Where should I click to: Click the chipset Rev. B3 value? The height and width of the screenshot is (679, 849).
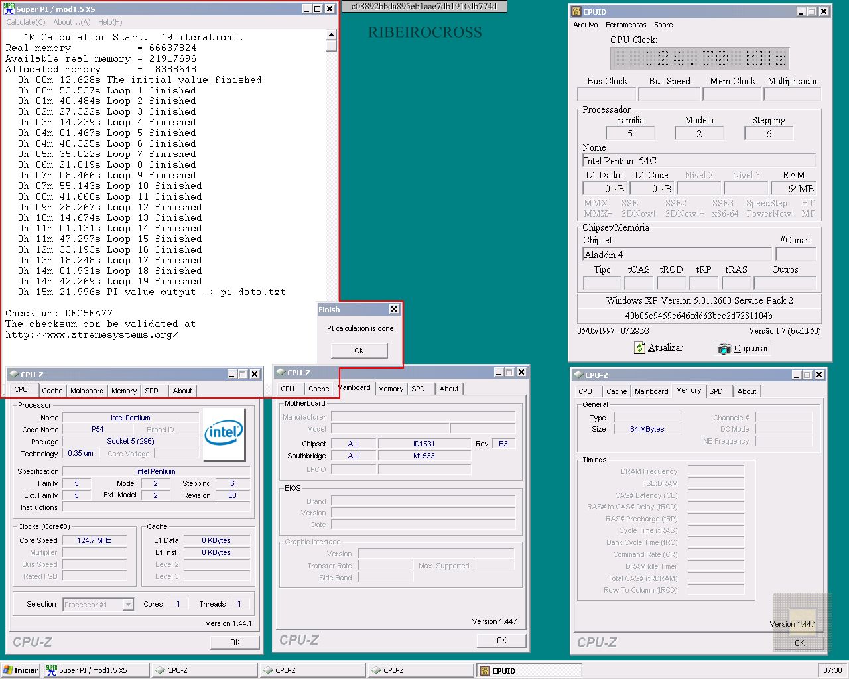(503, 444)
